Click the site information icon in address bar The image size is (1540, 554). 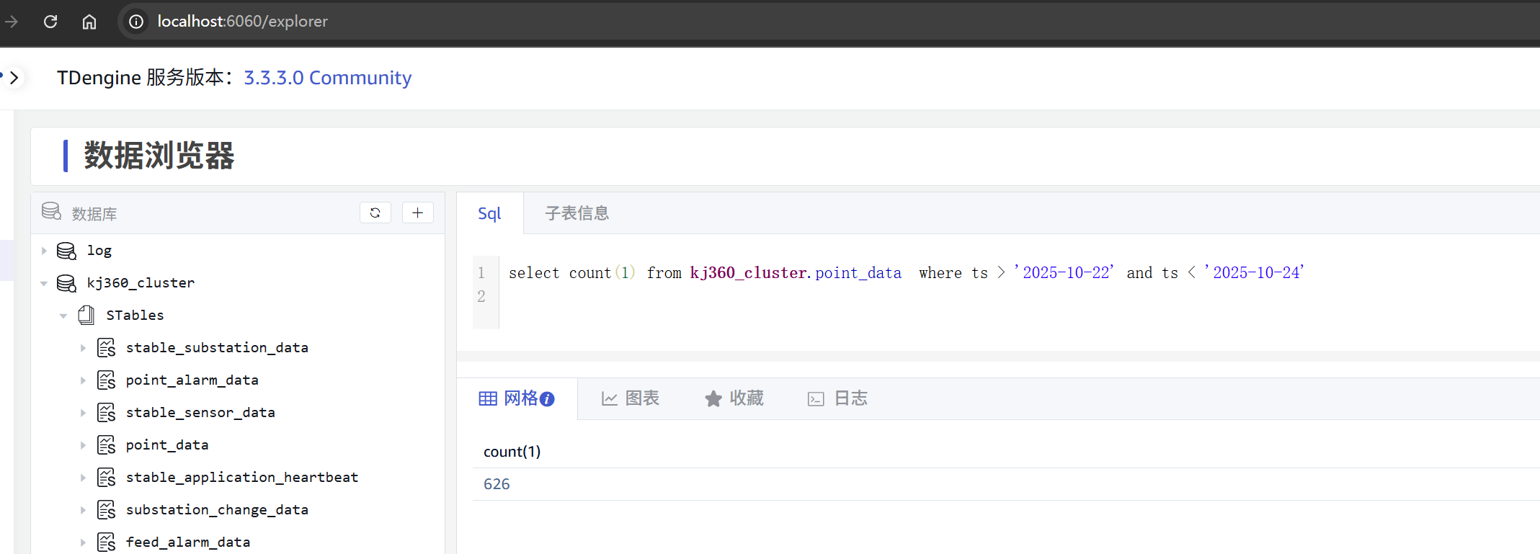(136, 22)
